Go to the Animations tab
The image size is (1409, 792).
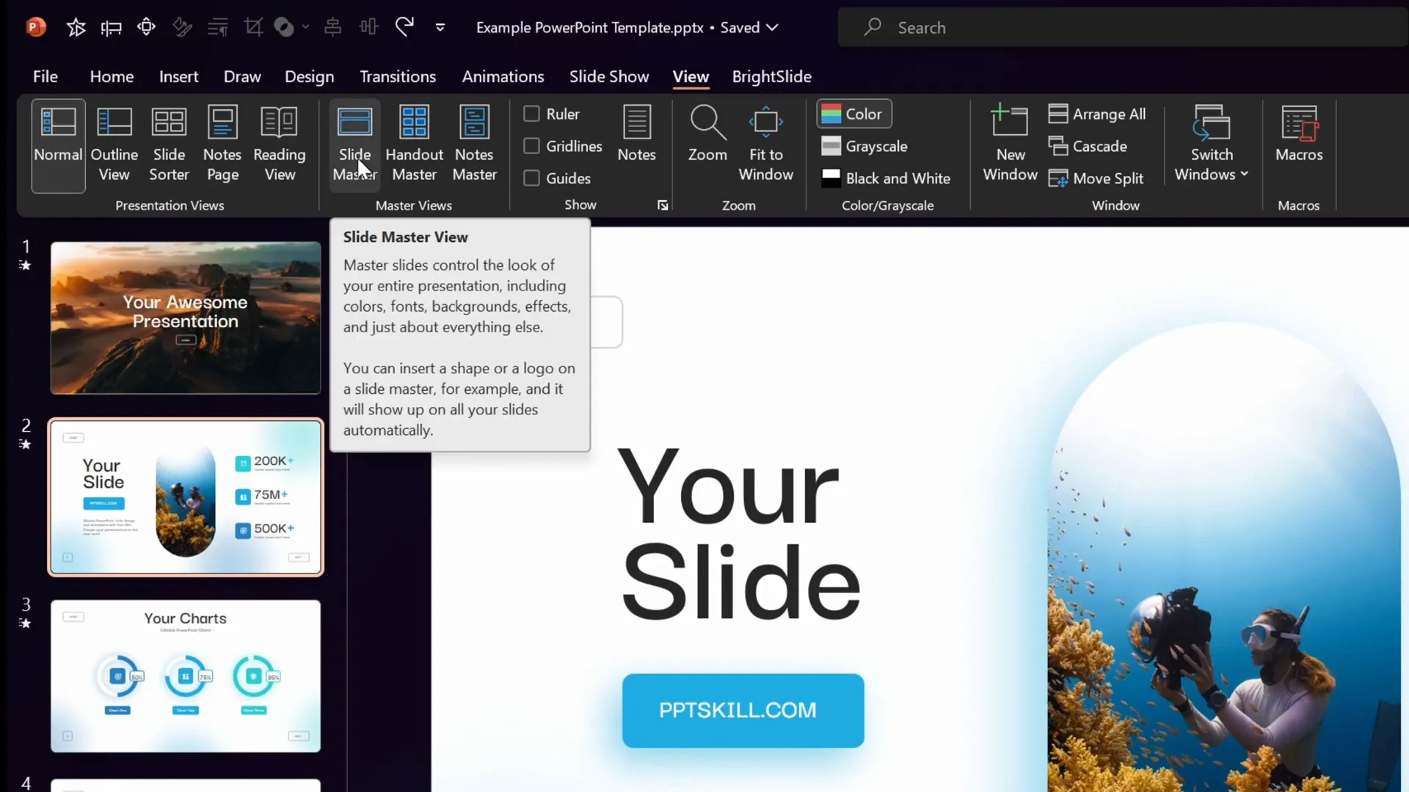click(x=503, y=76)
